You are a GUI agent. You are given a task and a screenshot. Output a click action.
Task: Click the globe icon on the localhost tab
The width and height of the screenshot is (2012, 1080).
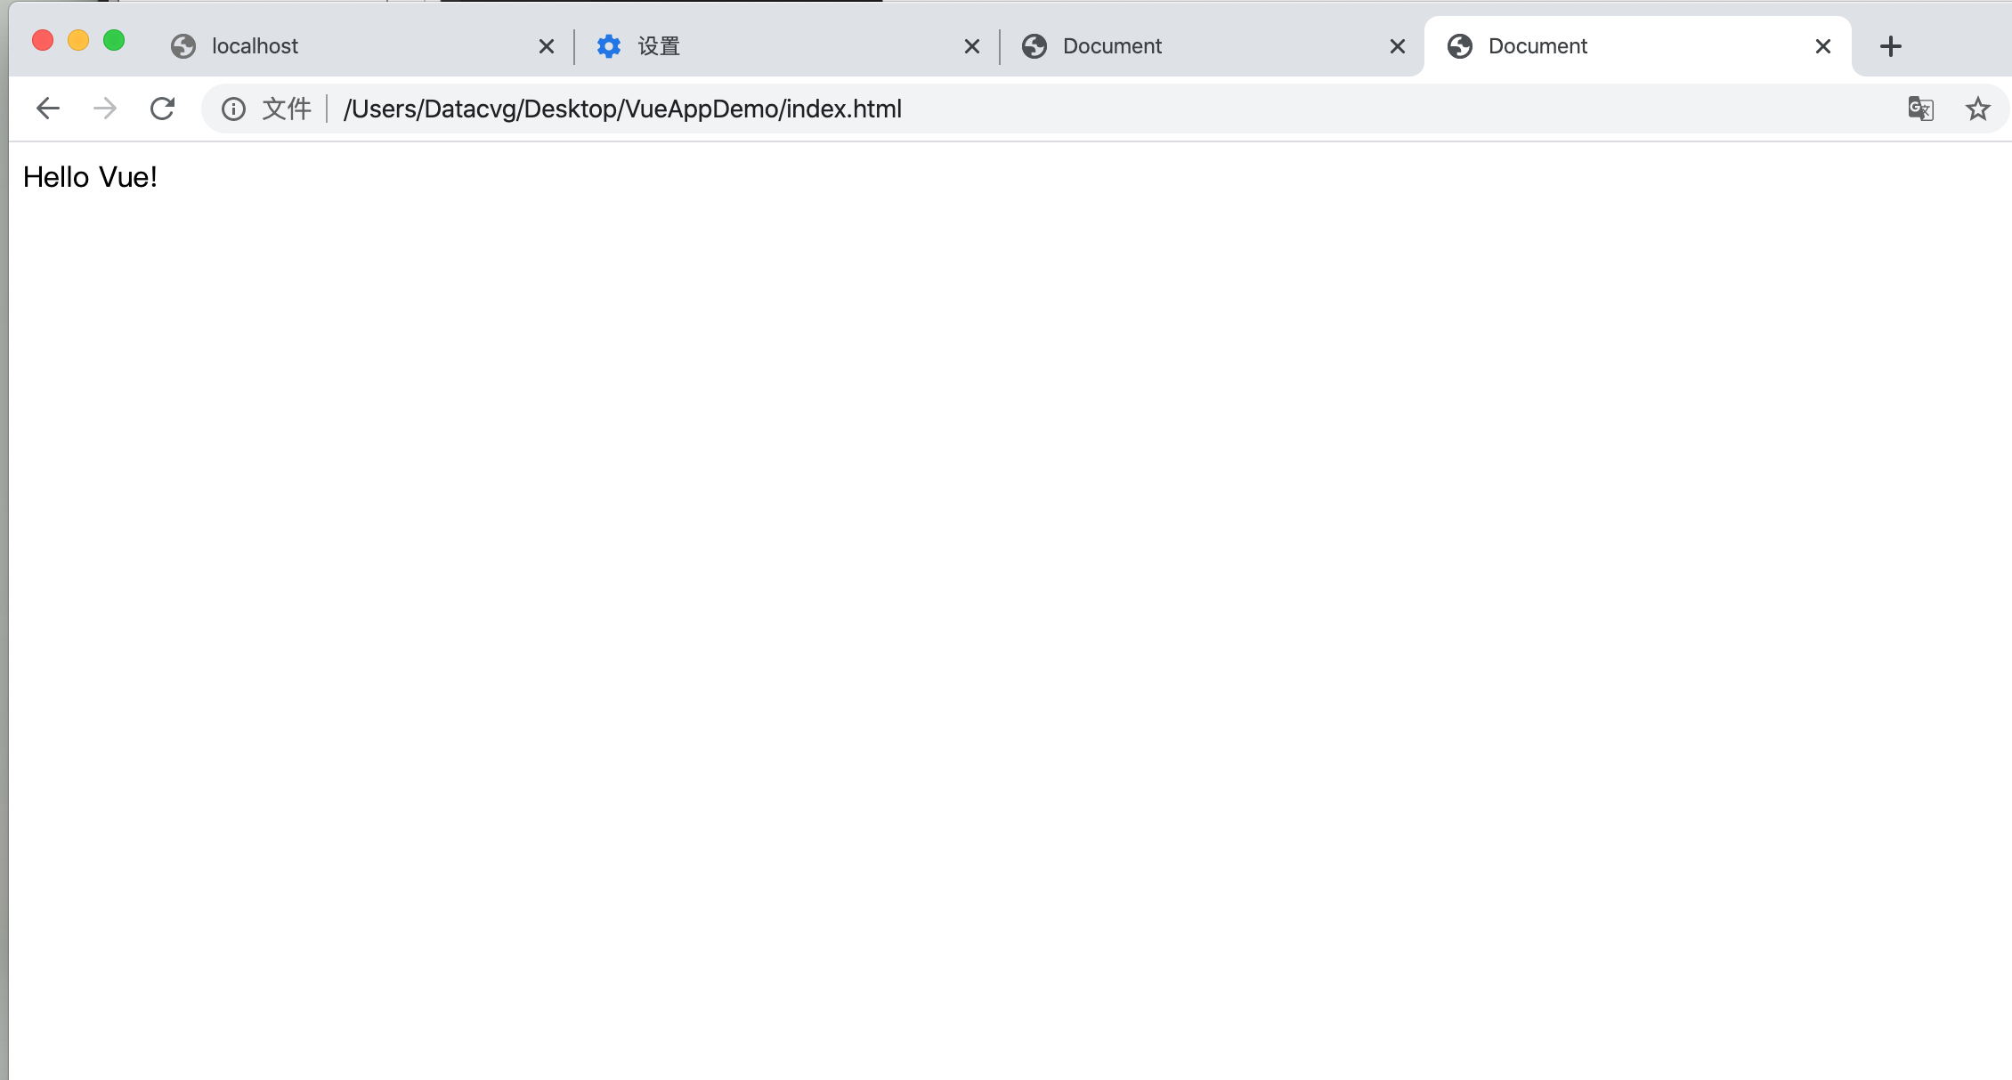(x=183, y=45)
